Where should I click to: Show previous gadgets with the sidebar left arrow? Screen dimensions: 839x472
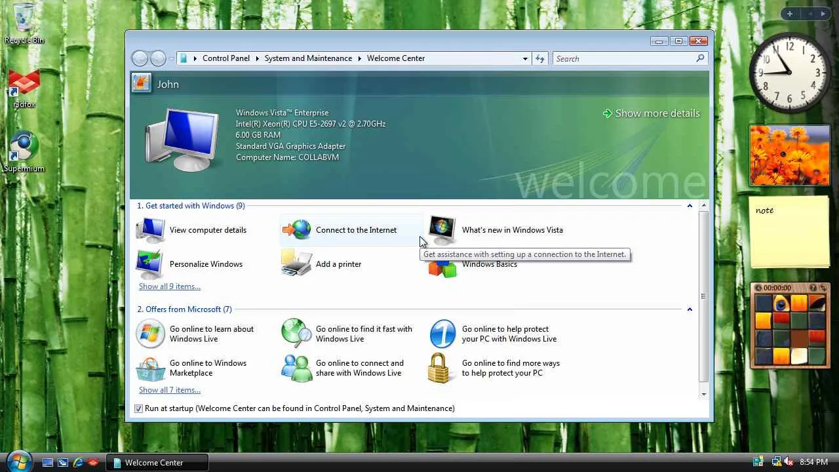click(810, 14)
